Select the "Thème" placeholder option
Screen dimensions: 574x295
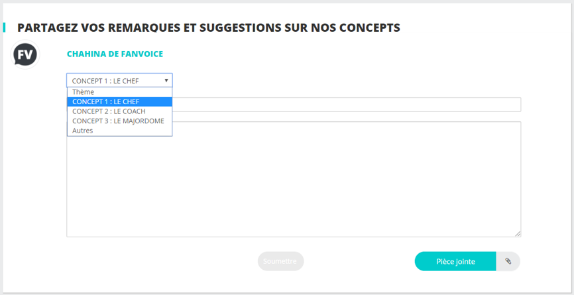[84, 92]
